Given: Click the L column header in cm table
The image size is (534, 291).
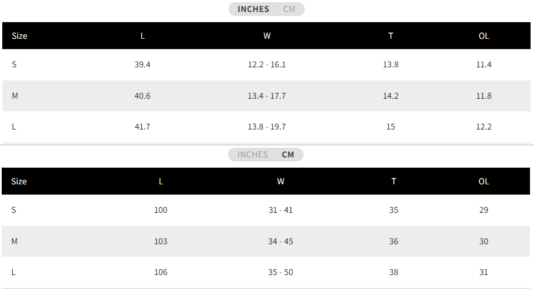Looking at the screenshot, I should [161, 181].
